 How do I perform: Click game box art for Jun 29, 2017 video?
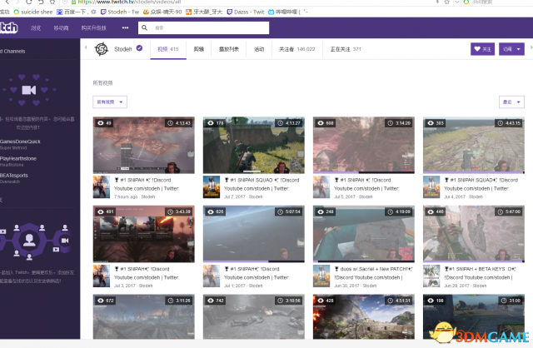431,276
